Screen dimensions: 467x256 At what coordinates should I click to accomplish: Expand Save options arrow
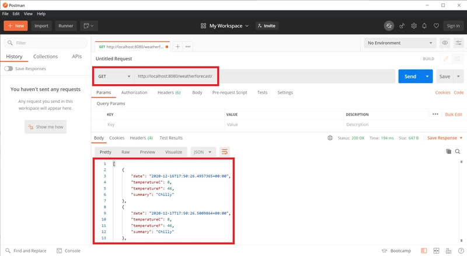[x=458, y=77]
